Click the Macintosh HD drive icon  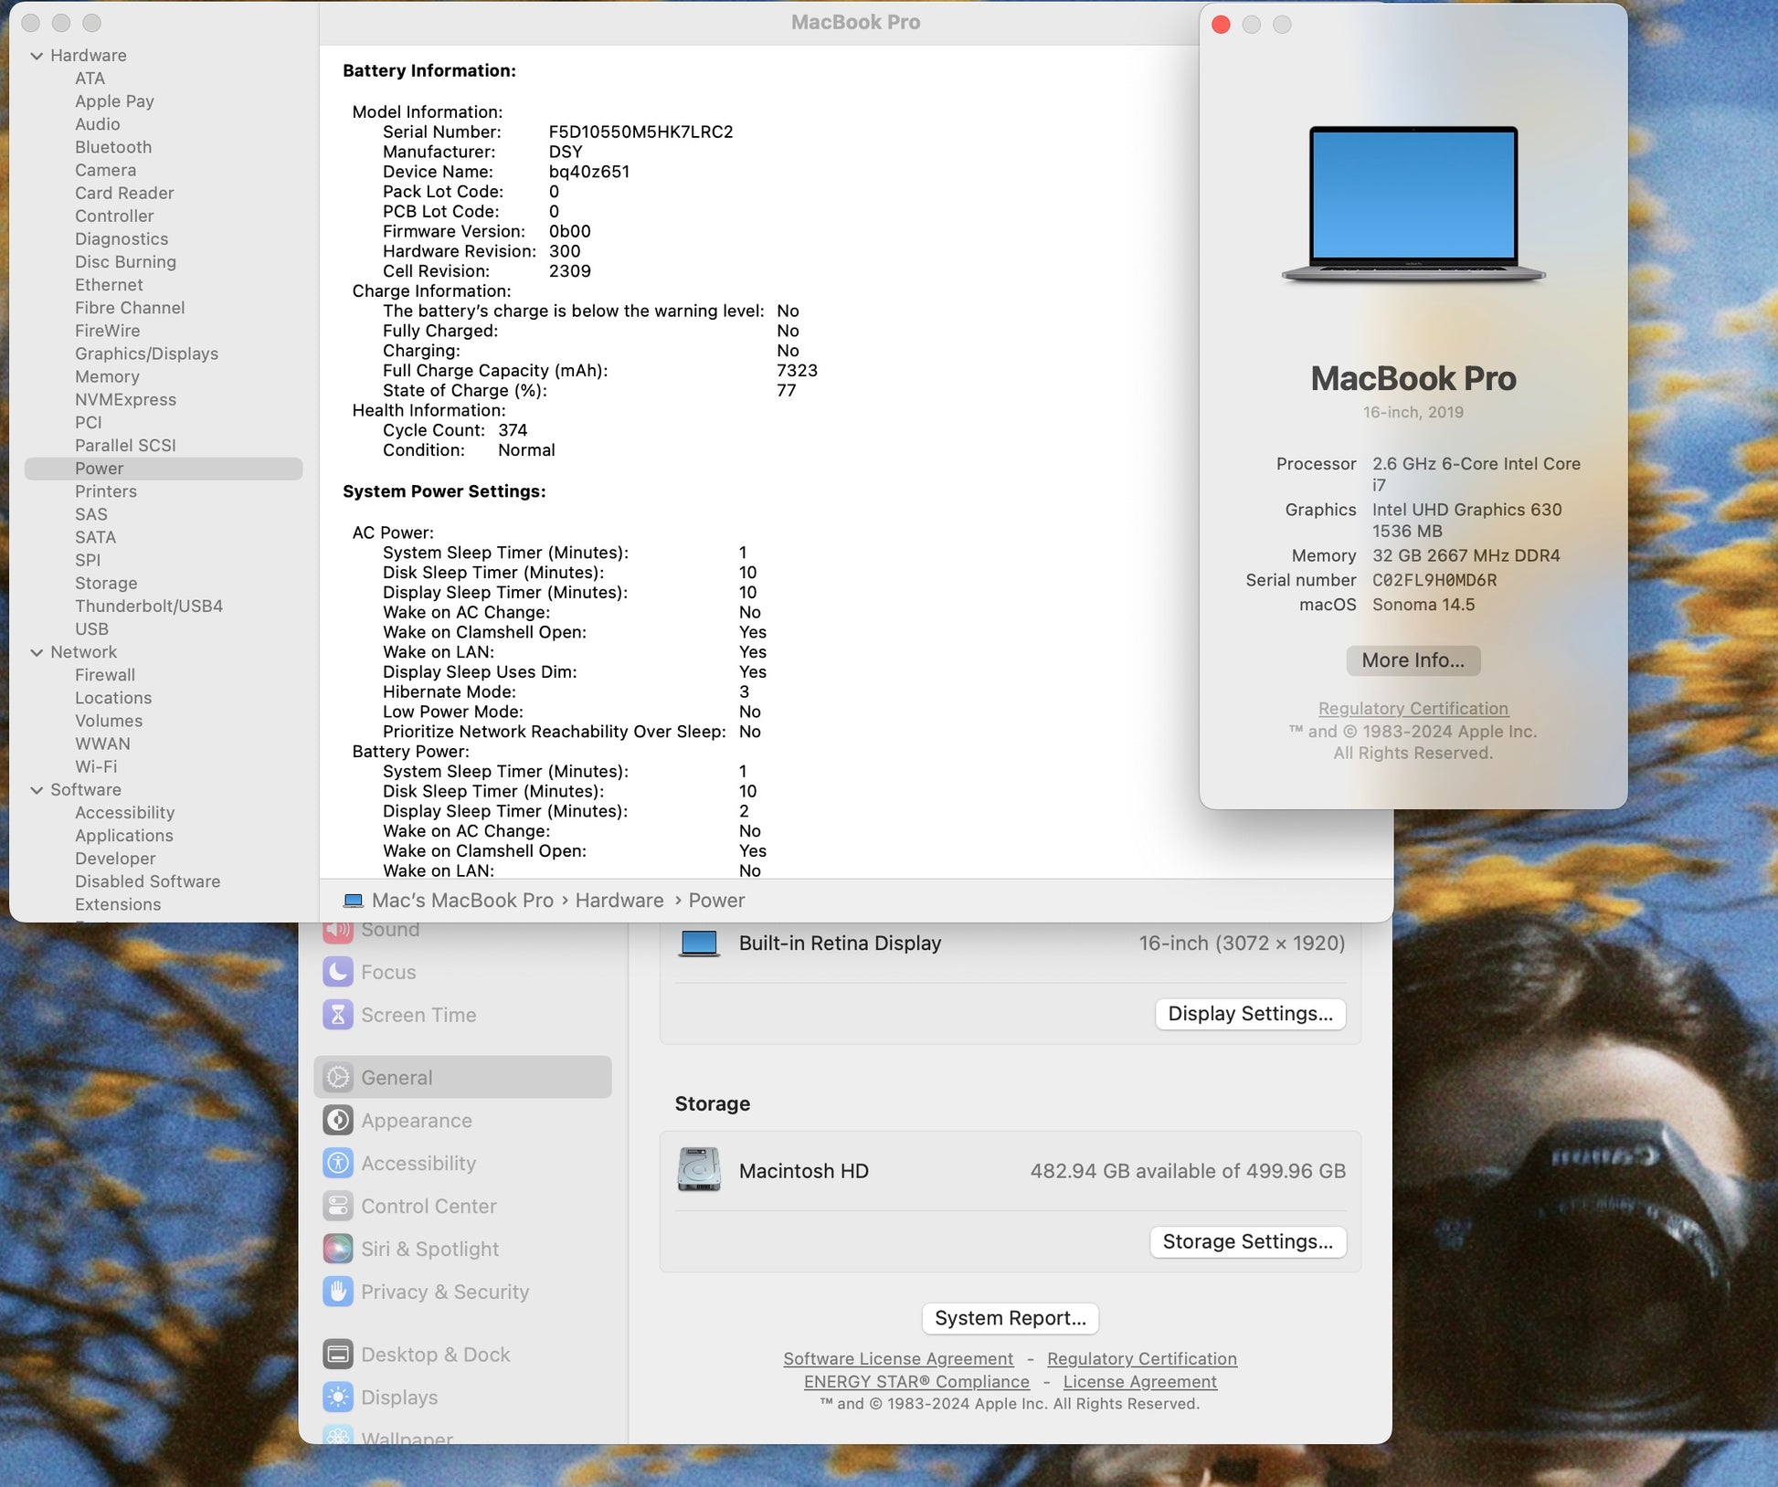(x=699, y=1170)
